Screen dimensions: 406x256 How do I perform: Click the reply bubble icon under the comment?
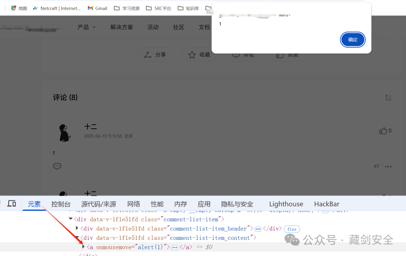57,166
